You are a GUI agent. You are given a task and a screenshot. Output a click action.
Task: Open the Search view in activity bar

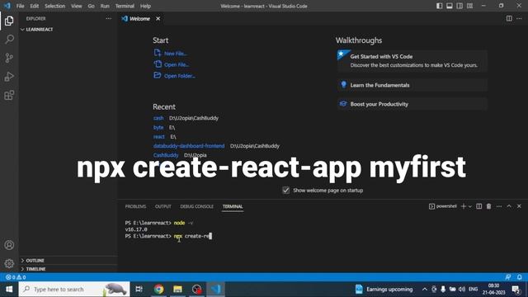[x=9, y=40]
